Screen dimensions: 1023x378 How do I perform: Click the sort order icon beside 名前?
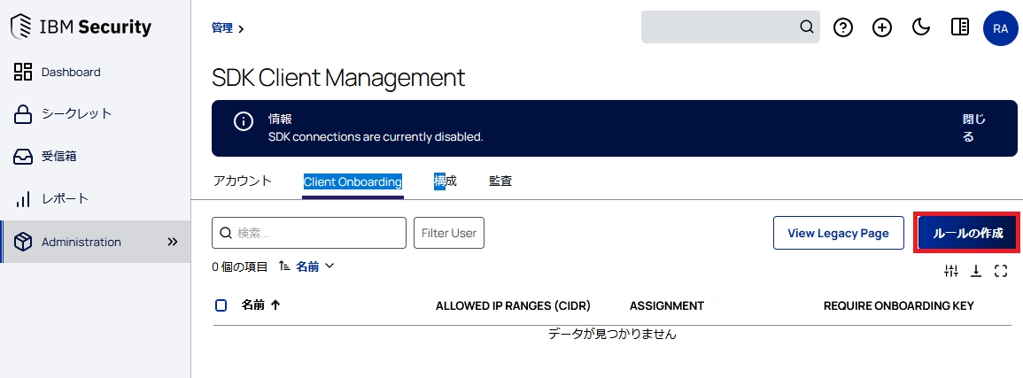click(283, 266)
